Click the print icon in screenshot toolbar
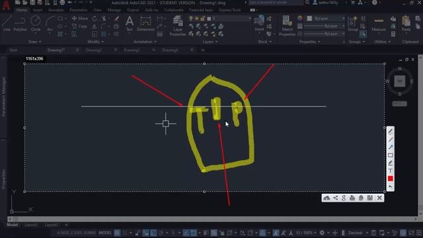The width and height of the screenshot is (423, 238). pyautogui.click(x=352, y=198)
